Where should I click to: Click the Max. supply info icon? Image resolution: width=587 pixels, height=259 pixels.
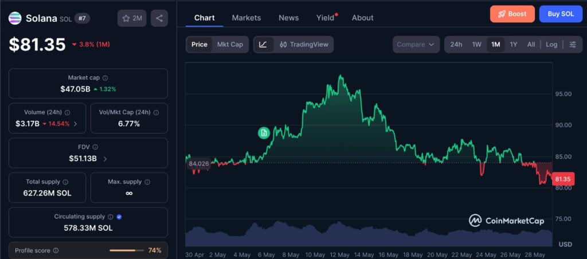tap(147, 182)
